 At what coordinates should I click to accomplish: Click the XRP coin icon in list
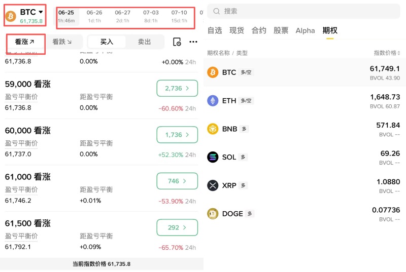(213, 185)
